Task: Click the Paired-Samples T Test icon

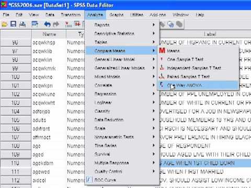Action: [162, 76]
